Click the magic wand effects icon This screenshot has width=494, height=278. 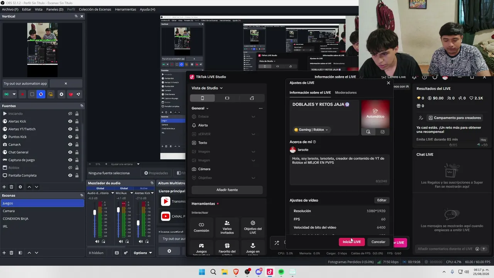click(x=277, y=243)
